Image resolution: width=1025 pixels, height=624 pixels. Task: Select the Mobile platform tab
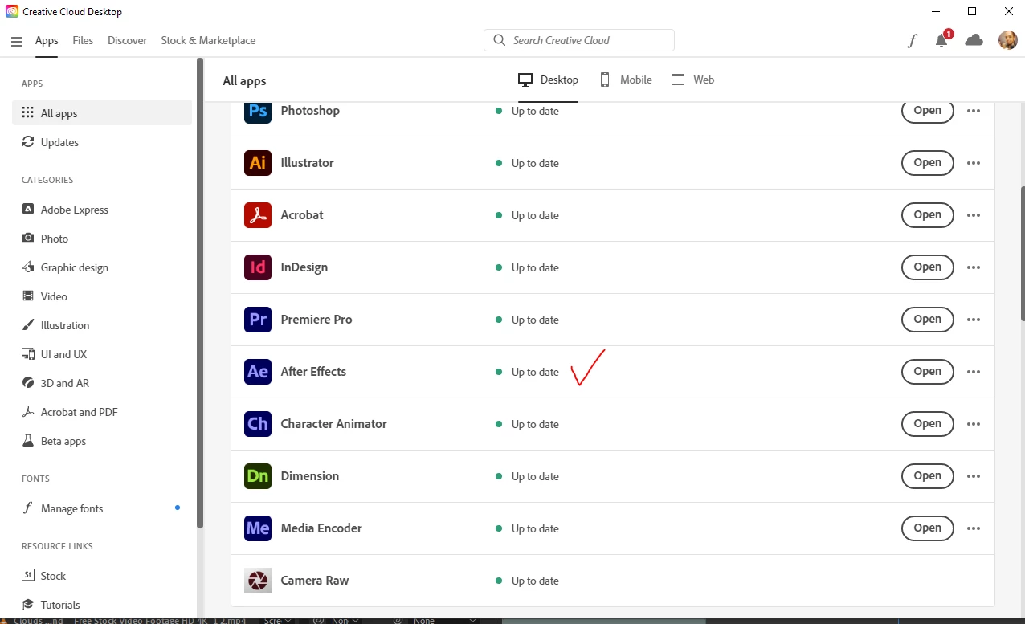coord(626,80)
